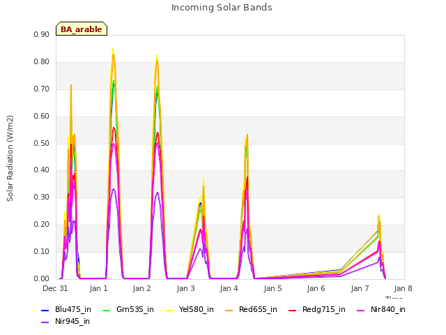Click the yellow Yel580_in legend swatch
This screenshot has height=335, width=446.
pyautogui.click(x=169, y=310)
